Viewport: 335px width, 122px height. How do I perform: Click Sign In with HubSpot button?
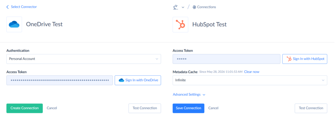[305, 59]
